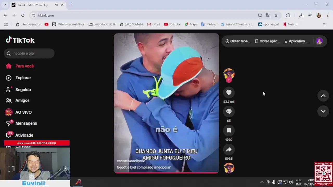Screen dimensions: 333x187
Task: Open the Sites Sugeridos bookmark
Action: pos(28,24)
